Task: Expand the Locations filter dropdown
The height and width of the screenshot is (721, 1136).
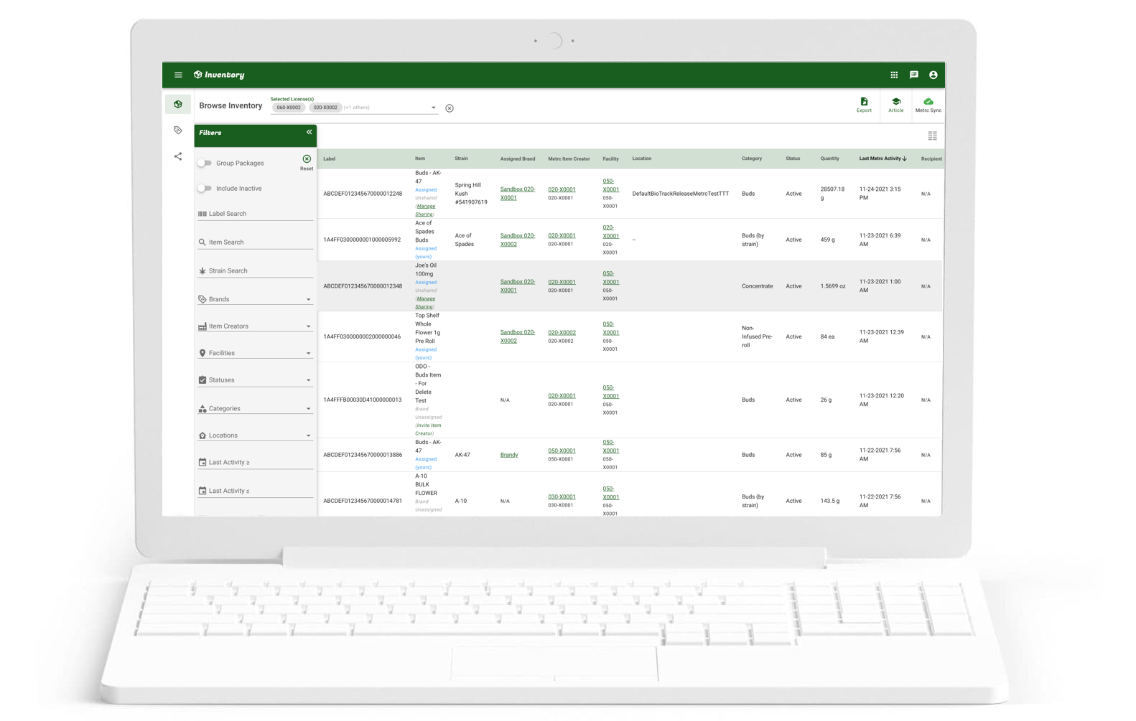Action: tap(256, 435)
